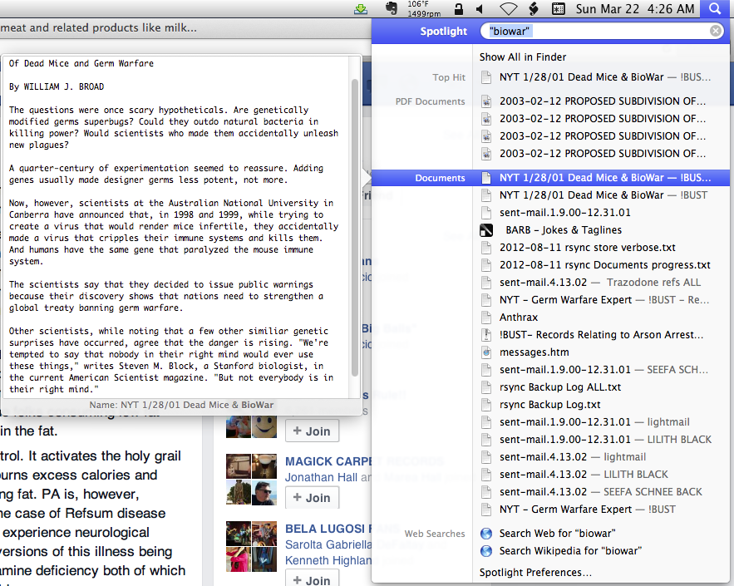Viewport: 734px width, 586px height.
Task: Open the volume speaker menu bar icon
Action: point(480,9)
